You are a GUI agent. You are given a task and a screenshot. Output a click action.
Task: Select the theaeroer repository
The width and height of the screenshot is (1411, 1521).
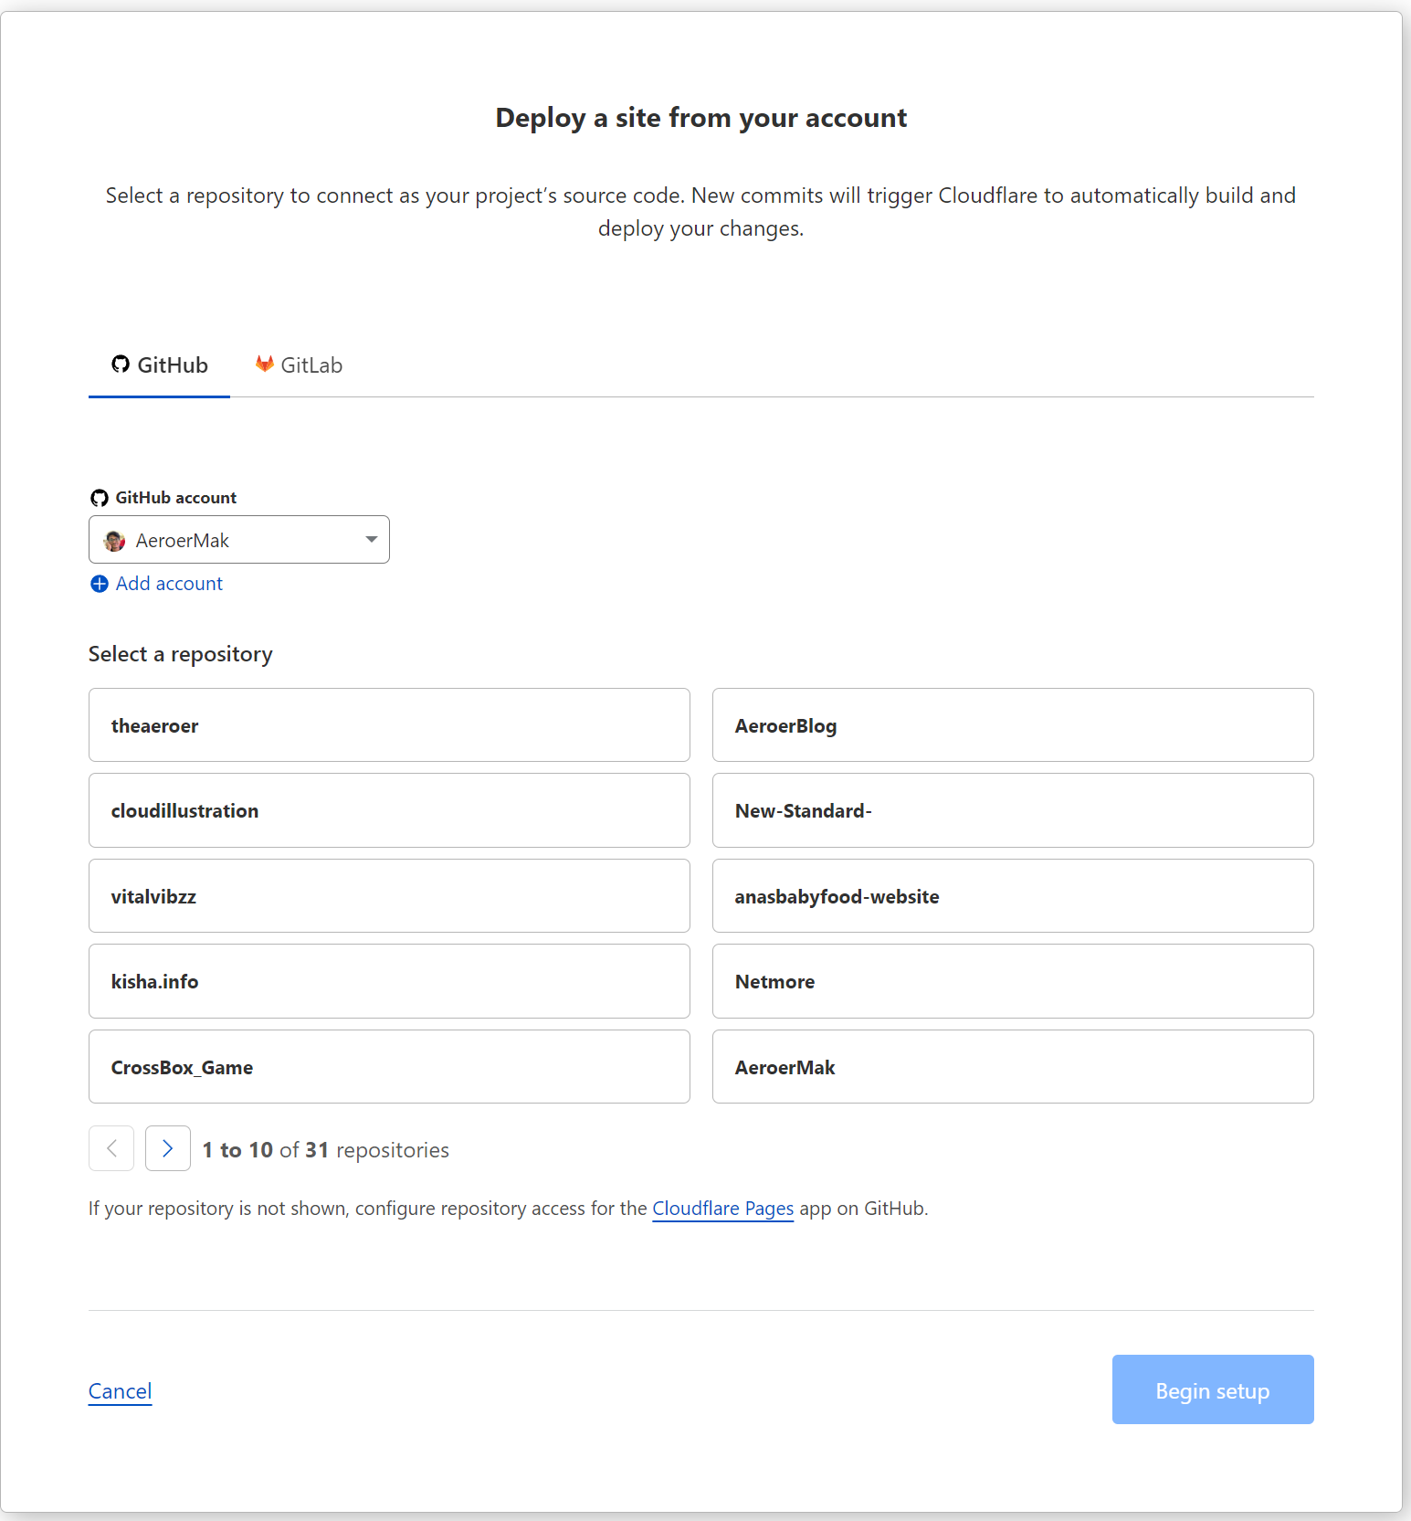[x=389, y=724]
